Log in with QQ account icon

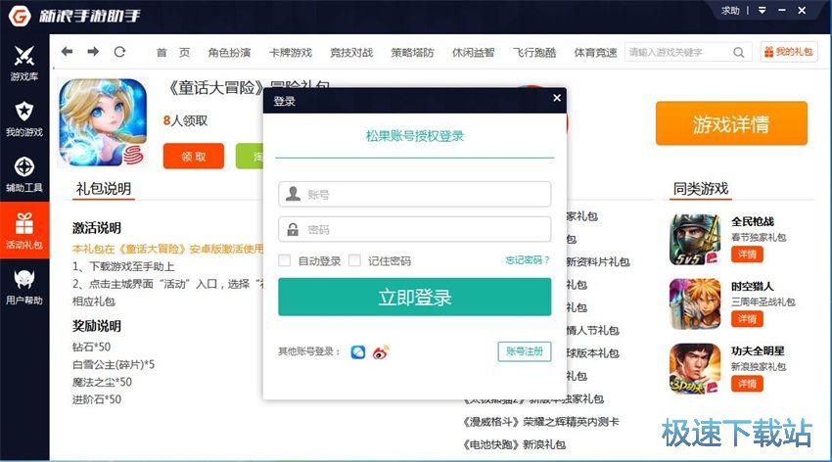[358, 352]
